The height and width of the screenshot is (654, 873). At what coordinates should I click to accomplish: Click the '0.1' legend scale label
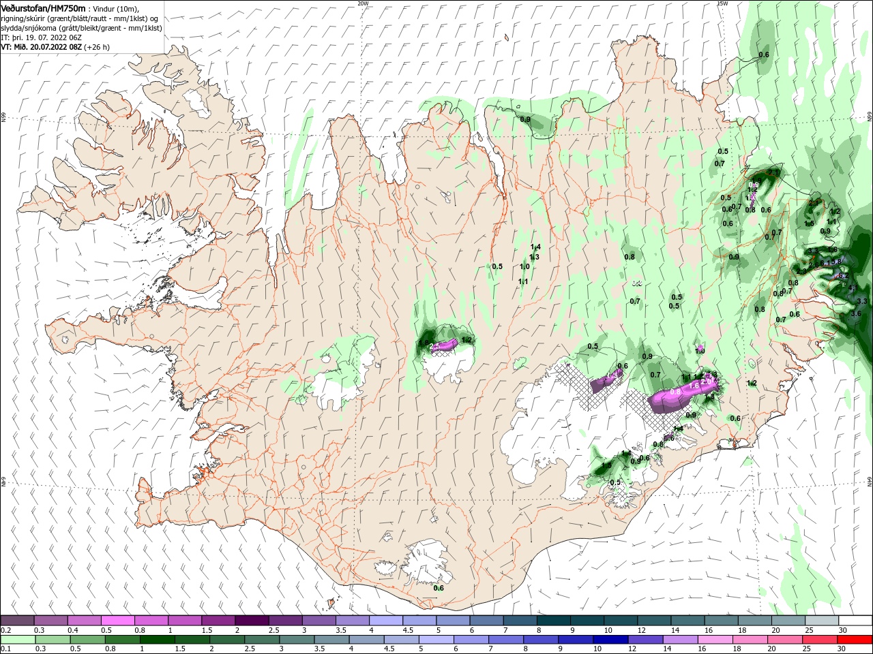5,649
